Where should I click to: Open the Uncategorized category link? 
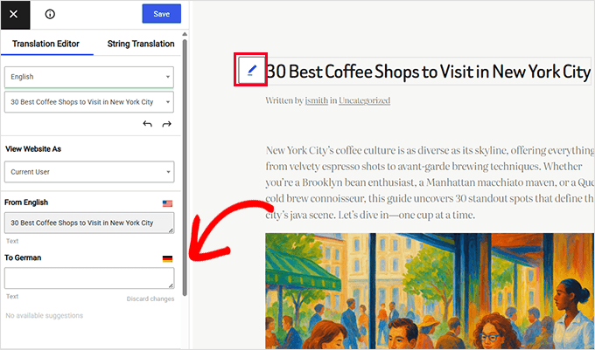click(364, 101)
